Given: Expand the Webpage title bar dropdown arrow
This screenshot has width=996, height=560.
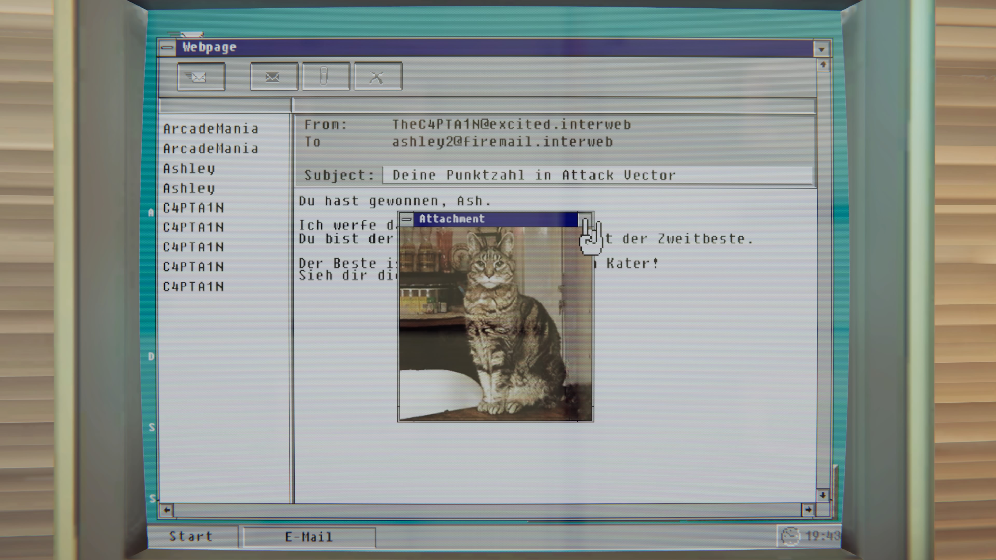Looking at the screenshot, I should [822, 49].
